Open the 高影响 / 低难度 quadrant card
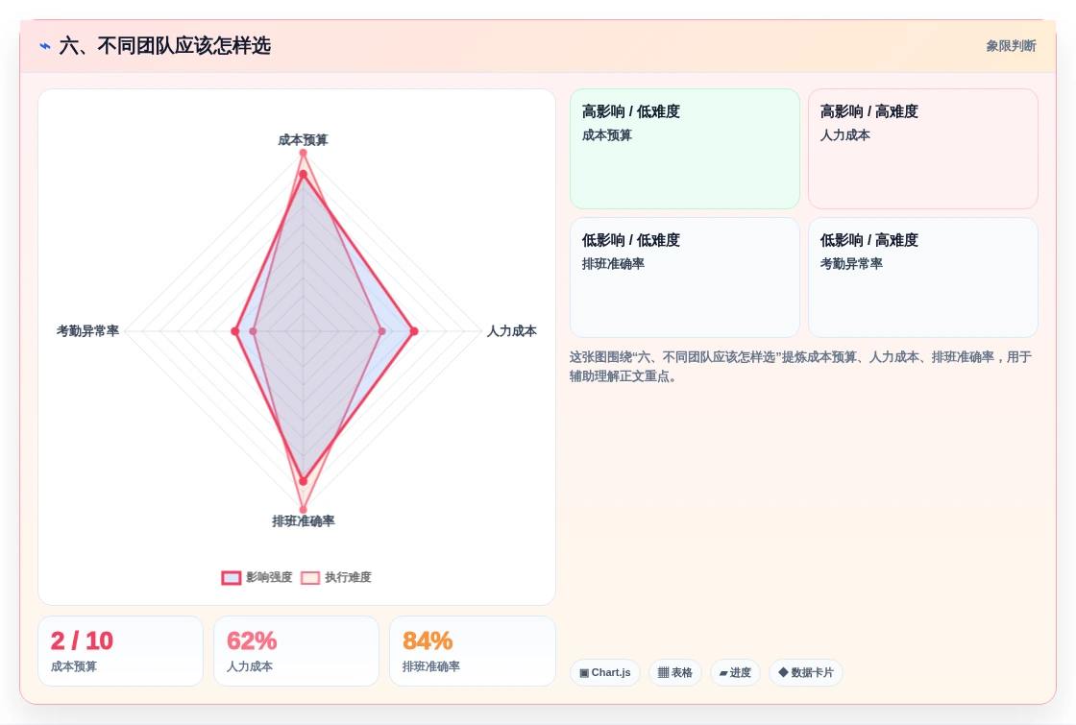This screenshot has width=1076, height=725. (x=685, y=149)
